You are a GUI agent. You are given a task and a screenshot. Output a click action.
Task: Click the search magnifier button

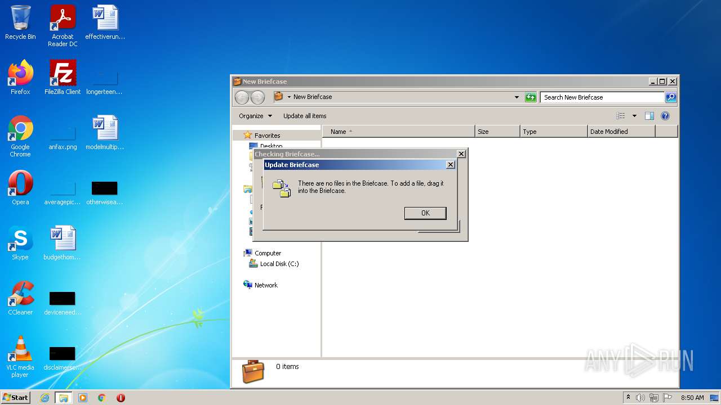[671, 97]
